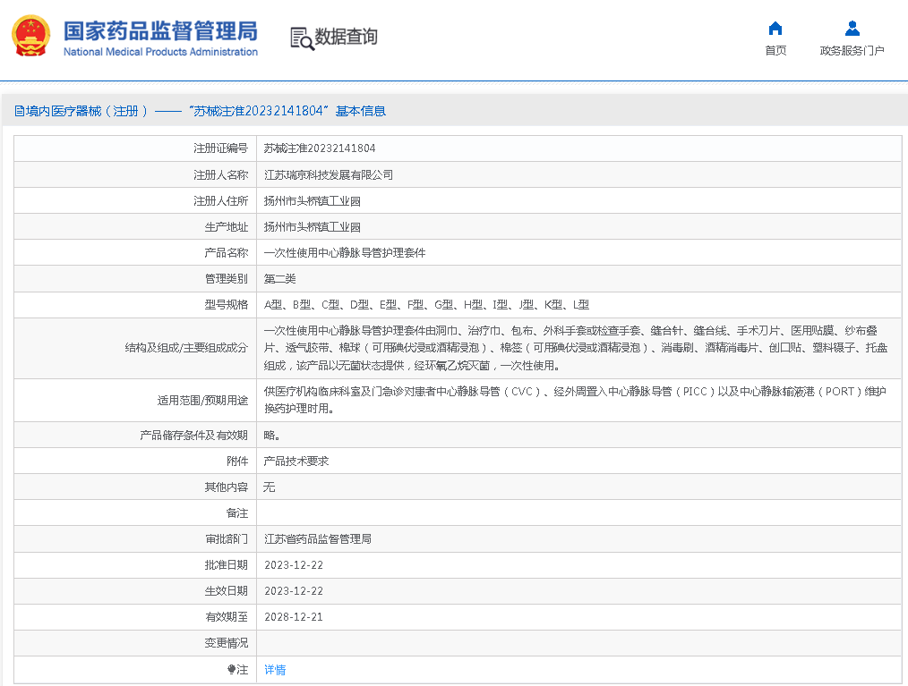Screen dimensions: 908x686
Task: Click the 无 value in 其他内容
Action: [270, 487]
